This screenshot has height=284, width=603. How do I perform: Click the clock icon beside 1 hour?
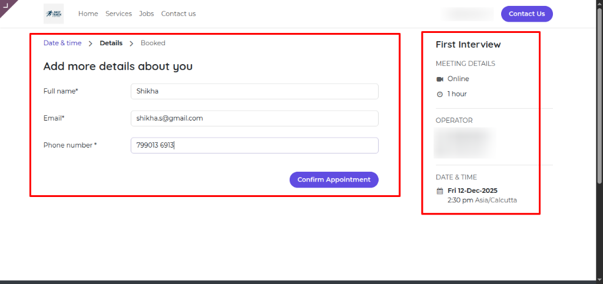(439, 94)
